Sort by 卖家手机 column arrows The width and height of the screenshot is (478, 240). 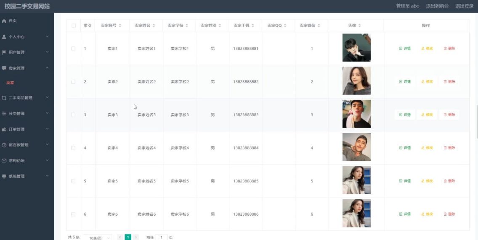253,26
